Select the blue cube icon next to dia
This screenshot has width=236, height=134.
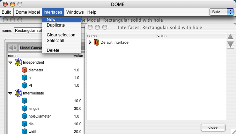[24, 124]
